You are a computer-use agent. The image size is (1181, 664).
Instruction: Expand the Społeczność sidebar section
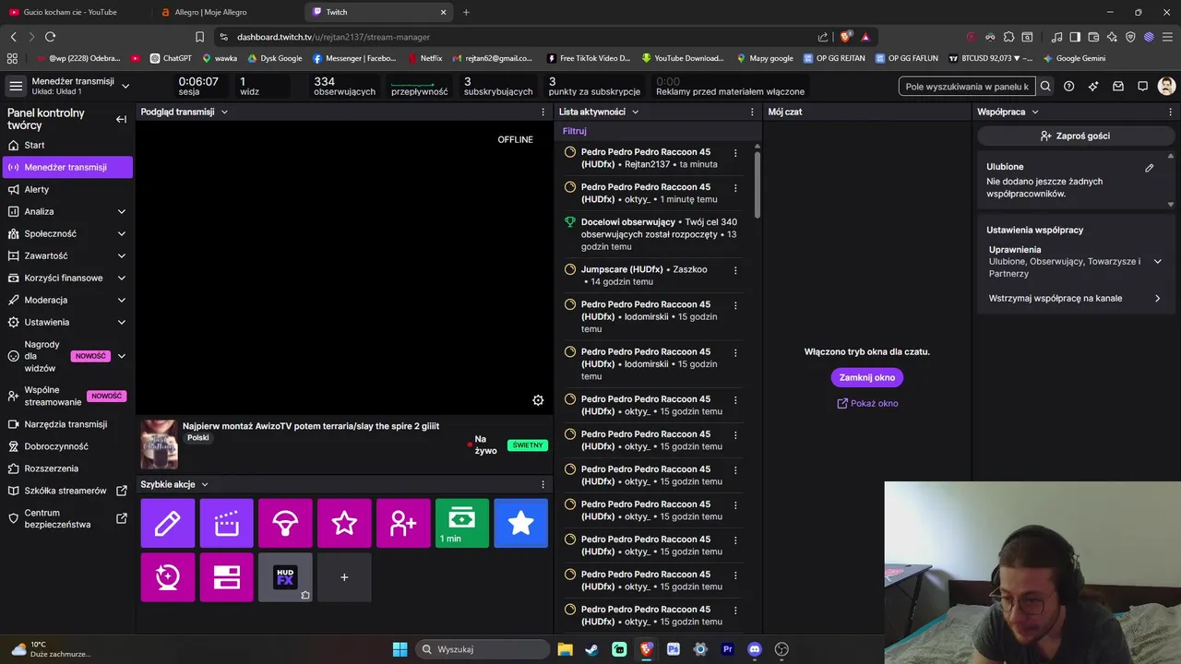tap(121, 233)
